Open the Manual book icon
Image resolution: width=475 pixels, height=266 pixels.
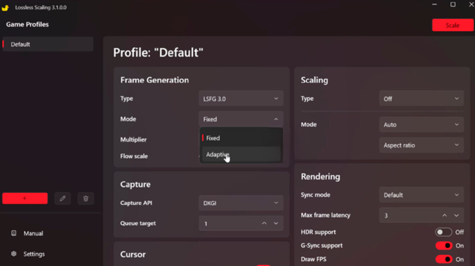[14, 233]
